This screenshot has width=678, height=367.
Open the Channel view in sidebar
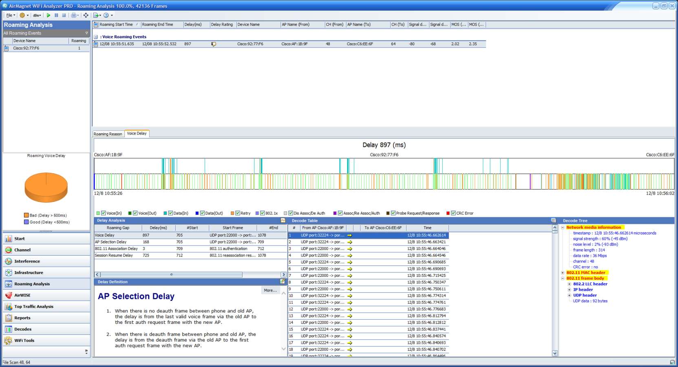[46, 250]
